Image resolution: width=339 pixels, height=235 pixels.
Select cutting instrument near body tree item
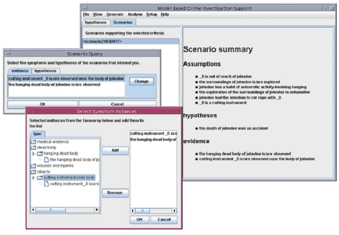[x=69, y=178]
